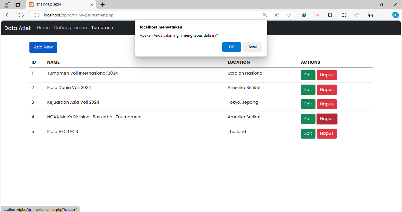The image size is (402, 212).
Task: Delete Turnamen Voli Internasional 2024 with Hapus
Action: tap(327, 75)
